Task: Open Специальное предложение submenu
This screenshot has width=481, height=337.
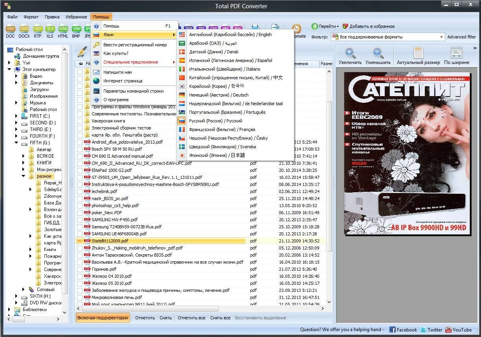Action: (x=134, y=62)
